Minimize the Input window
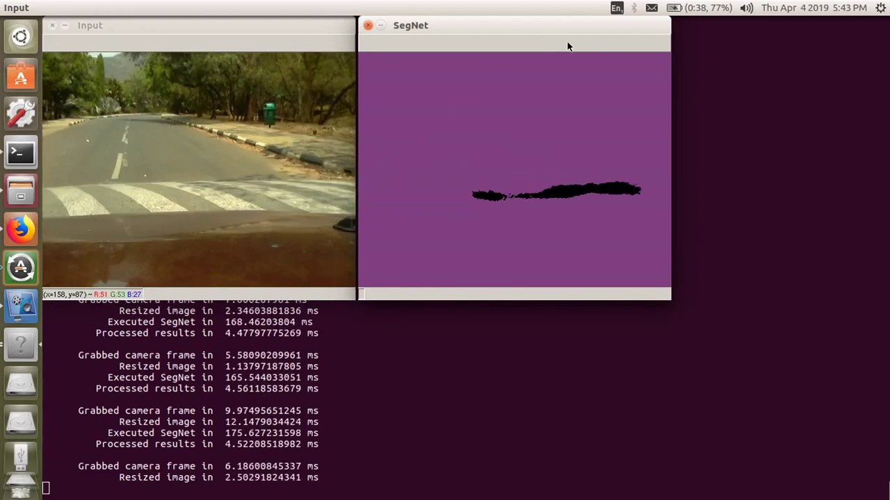This screenshot has width=890, height=500. tap(65, 25)
